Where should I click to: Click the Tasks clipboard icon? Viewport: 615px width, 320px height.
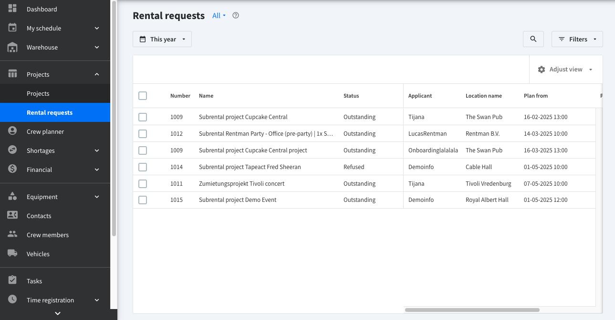(x=12, y=280)
